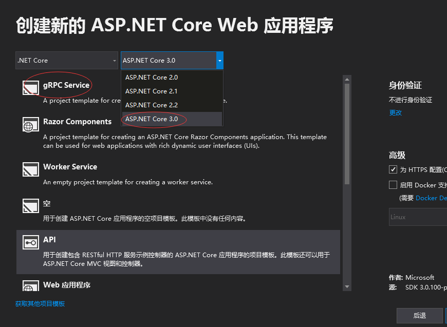The image size is (447, 327).
Task: Choose ASP.NET Core 2.0 from list
Action: [x=152, y=78]
